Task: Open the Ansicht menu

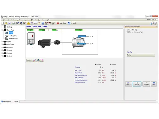Action: 26,20
